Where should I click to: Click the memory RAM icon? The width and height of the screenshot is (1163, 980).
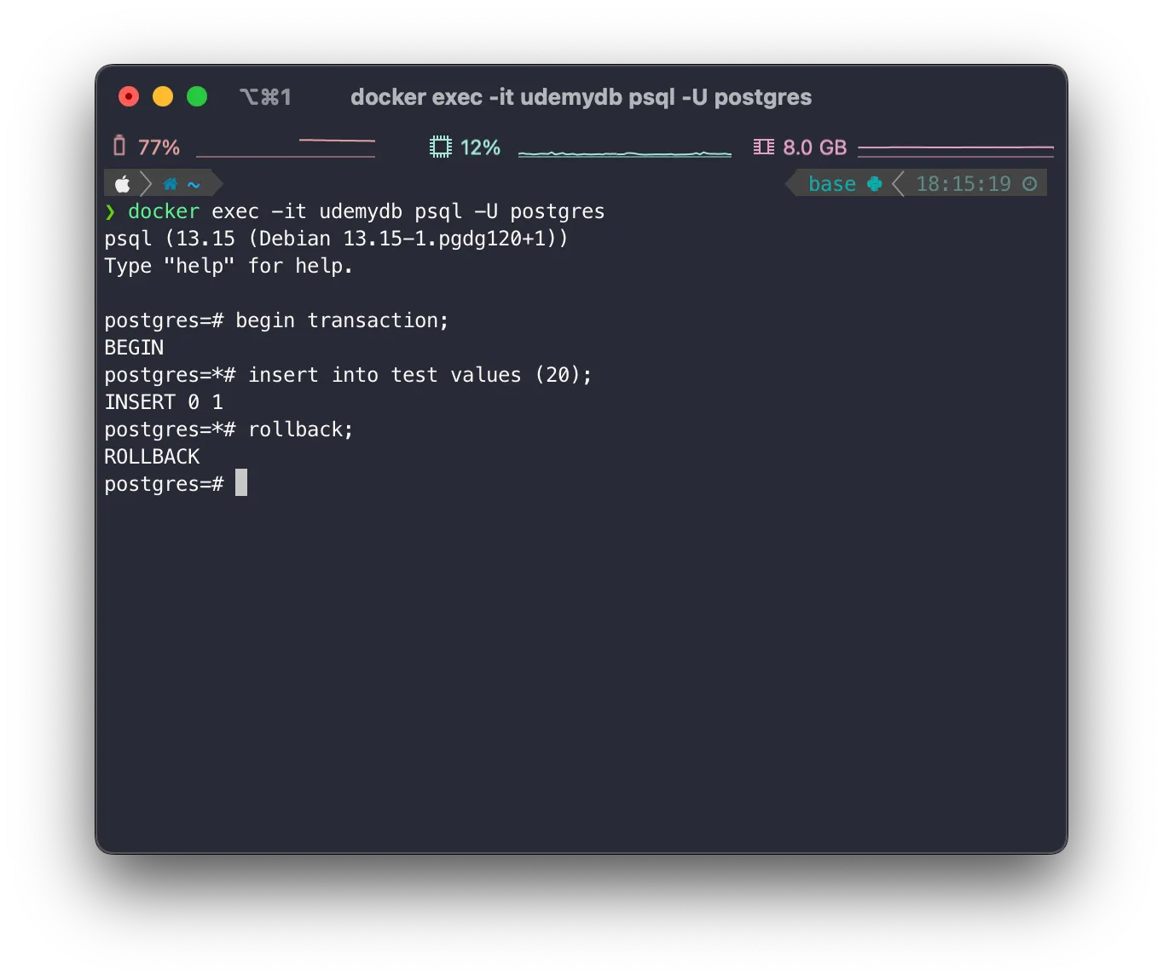coord(763,147)
